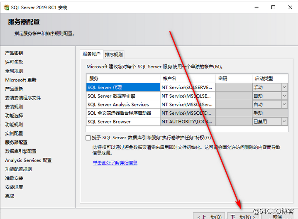Click 功能规则 step in sidebar
298x219 pixels.
[14, 124]
